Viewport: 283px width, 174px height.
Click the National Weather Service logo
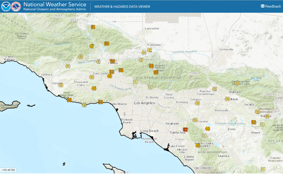coord(16,6)
